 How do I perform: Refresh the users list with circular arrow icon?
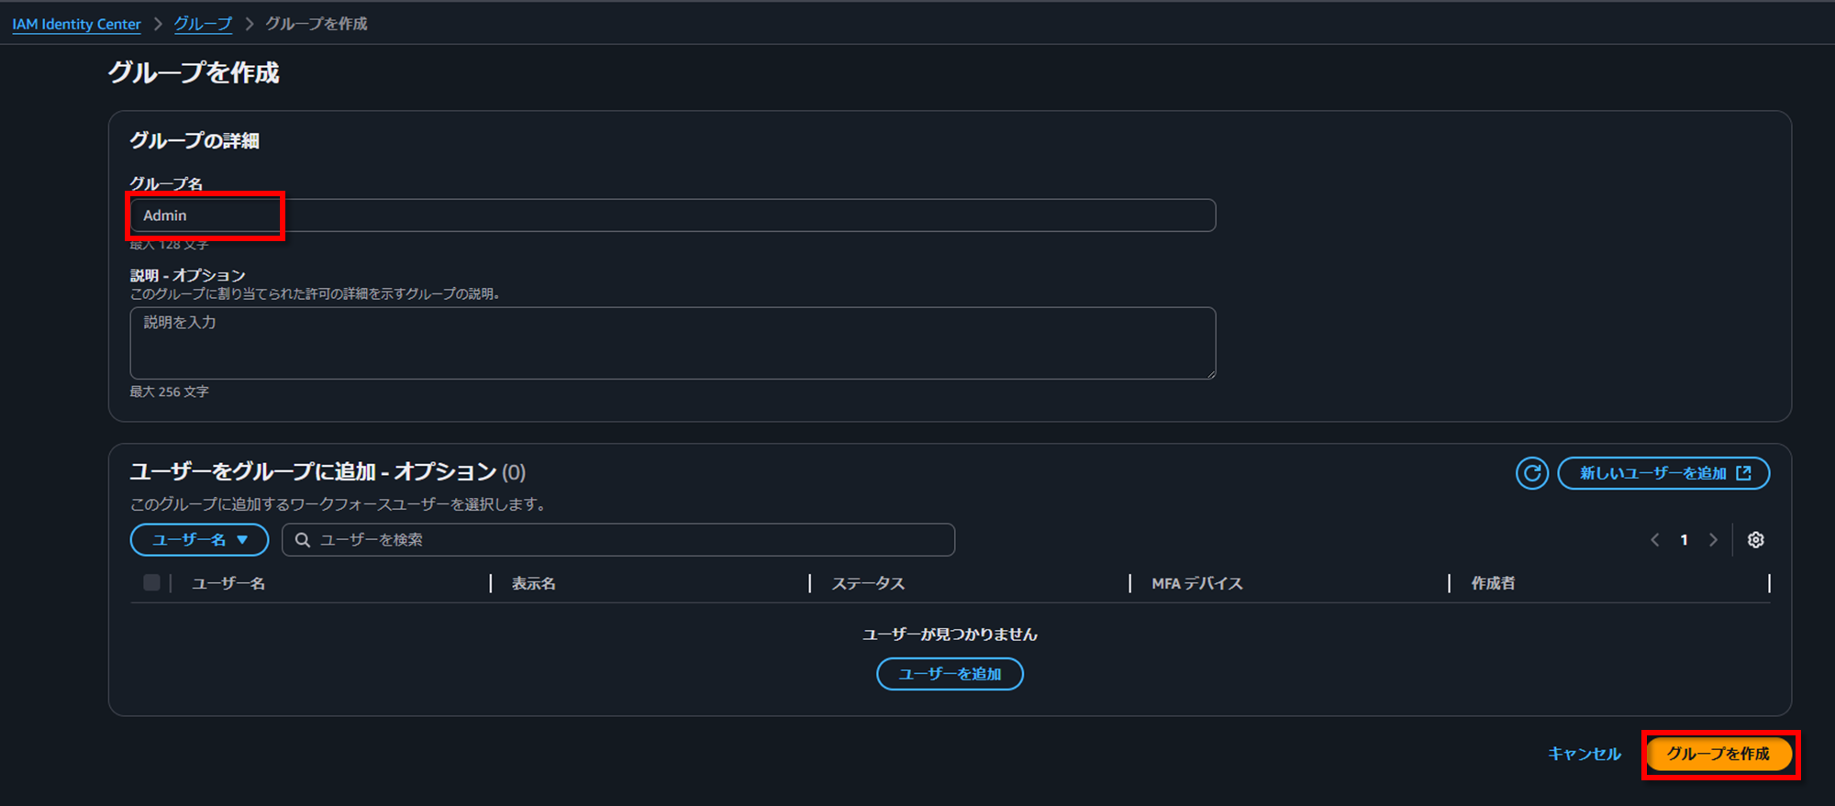click(x=1531, y=473)
